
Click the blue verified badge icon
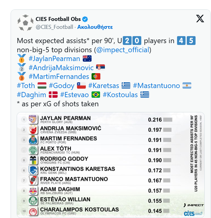coord(85,19)
